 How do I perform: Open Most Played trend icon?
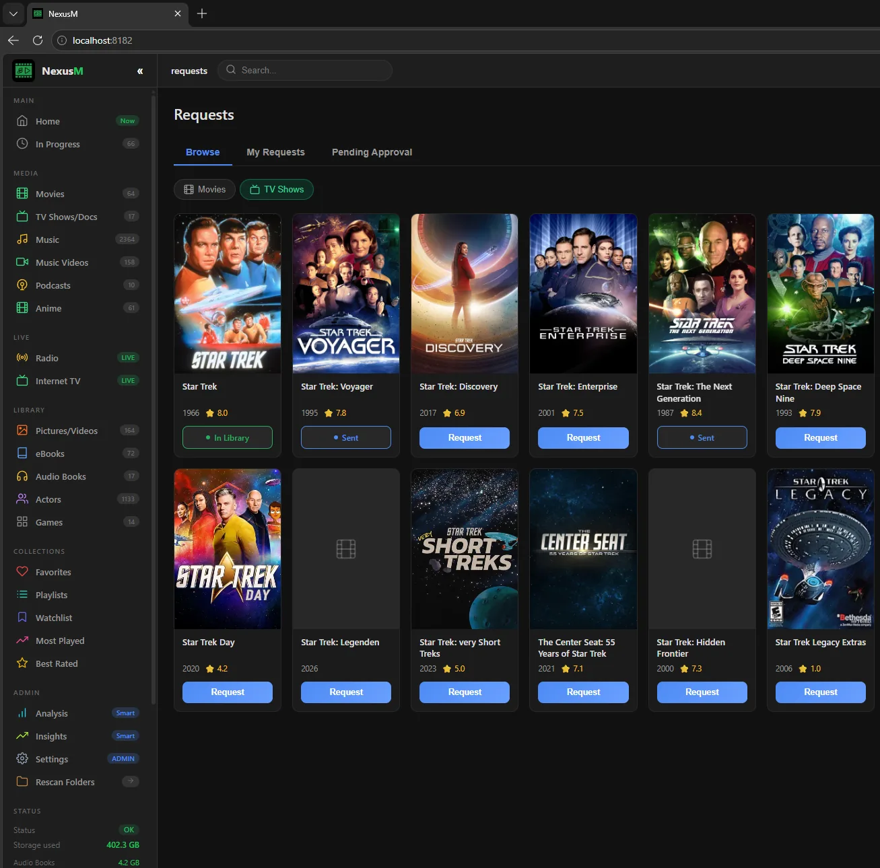click(22, 641)
